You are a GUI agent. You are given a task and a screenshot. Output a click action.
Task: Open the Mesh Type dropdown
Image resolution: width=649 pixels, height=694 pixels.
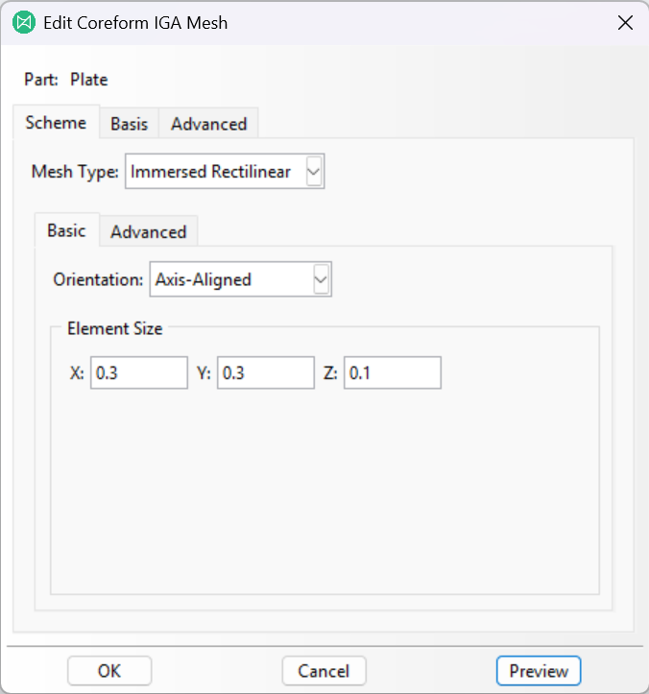(x=225, y=171)
